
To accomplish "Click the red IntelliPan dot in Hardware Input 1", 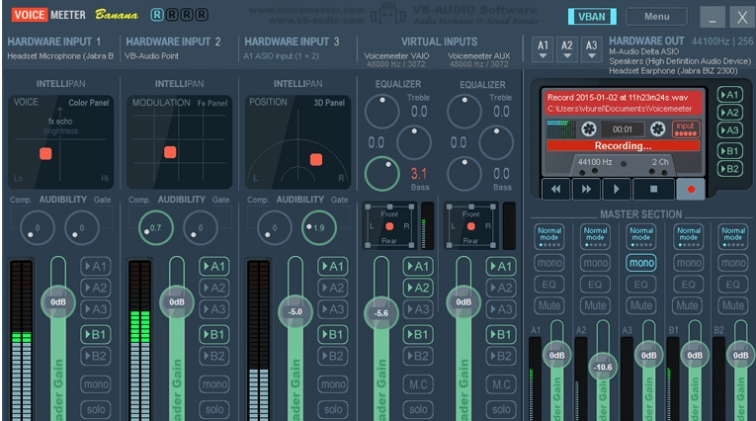I will [45, 153].
